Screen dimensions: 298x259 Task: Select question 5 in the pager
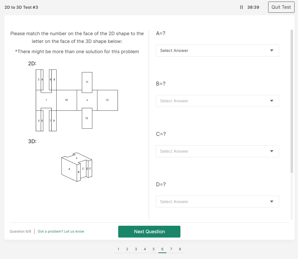tap(154, 249)
